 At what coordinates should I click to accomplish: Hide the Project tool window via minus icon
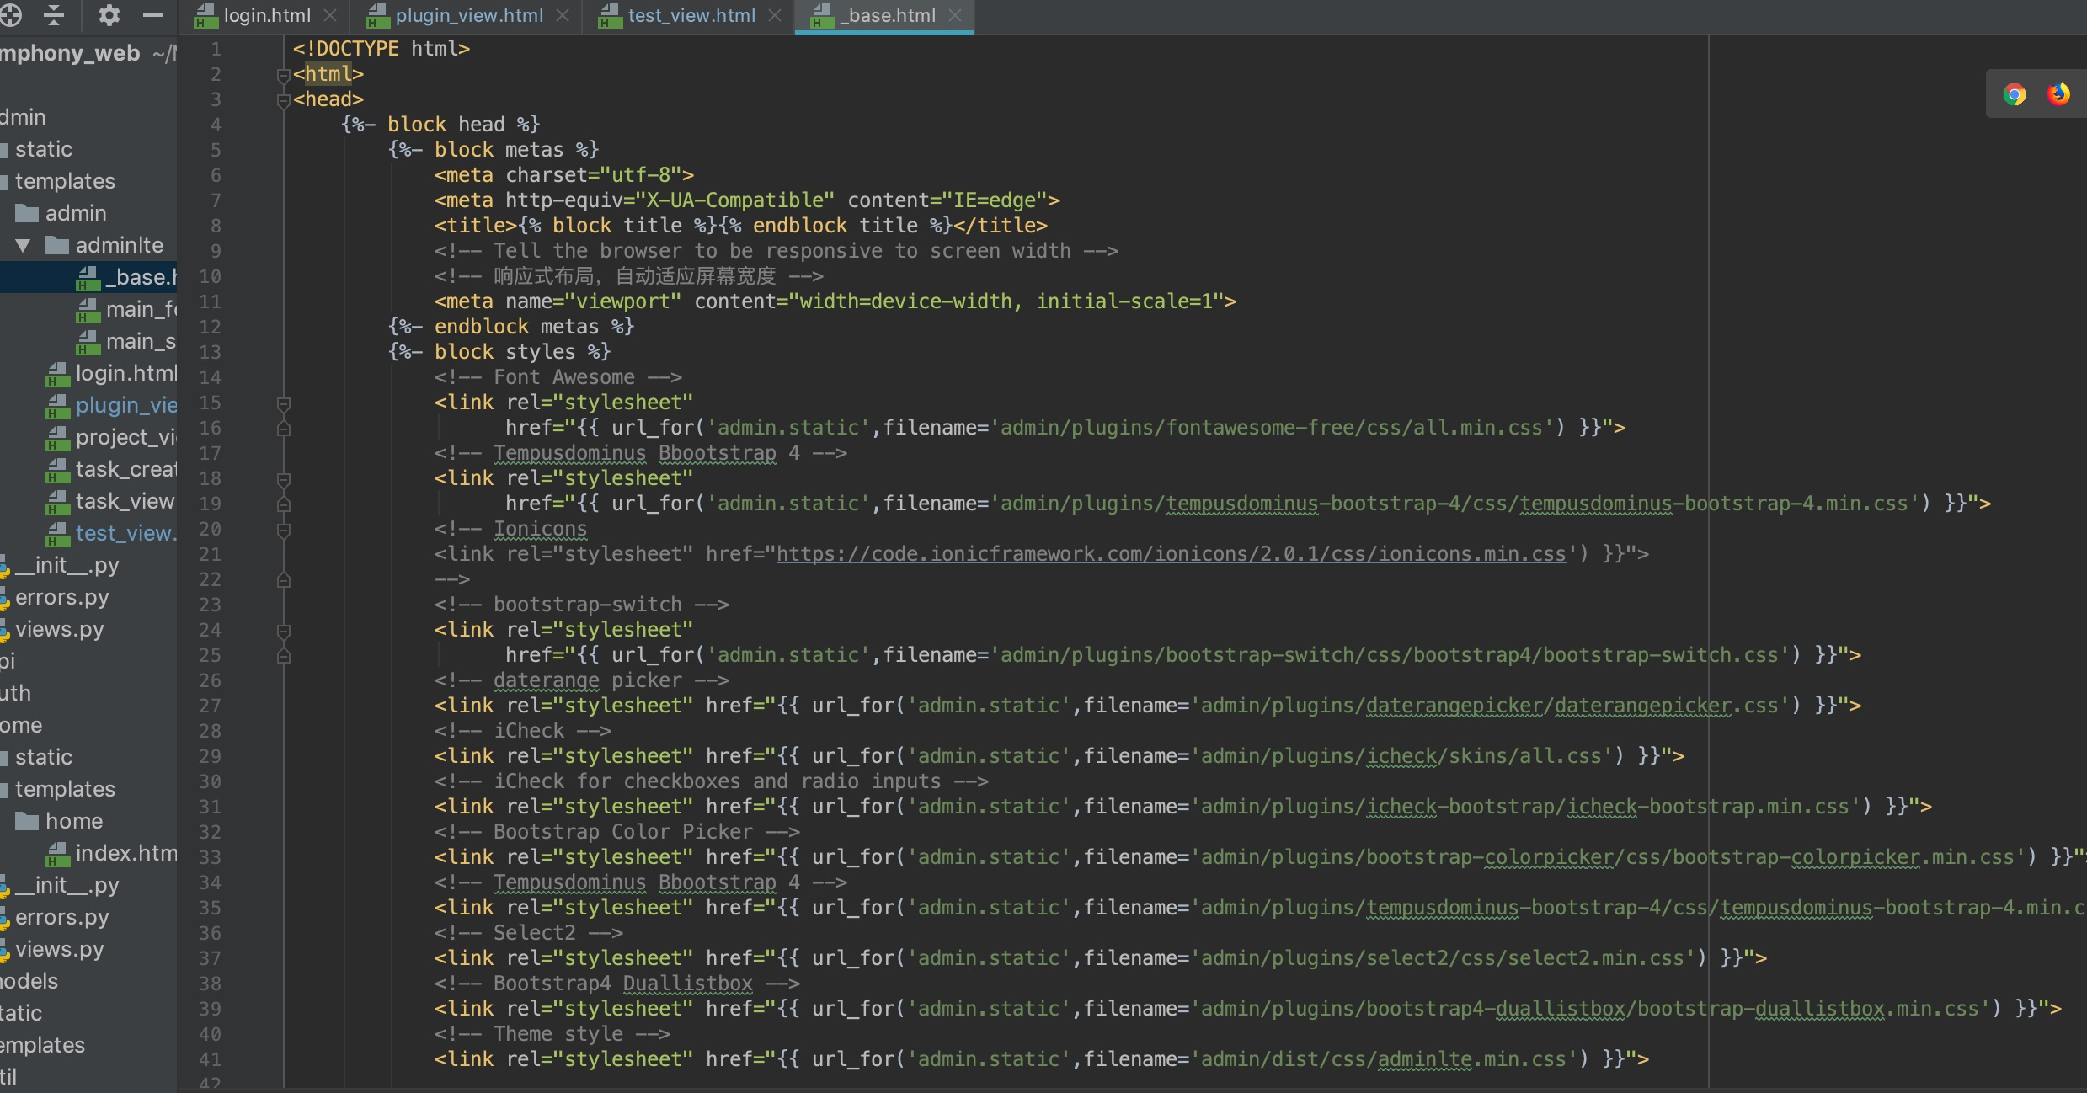152,15
